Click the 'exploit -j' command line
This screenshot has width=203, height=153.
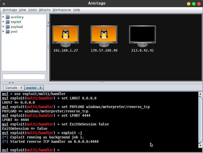(x=42, y=133)
